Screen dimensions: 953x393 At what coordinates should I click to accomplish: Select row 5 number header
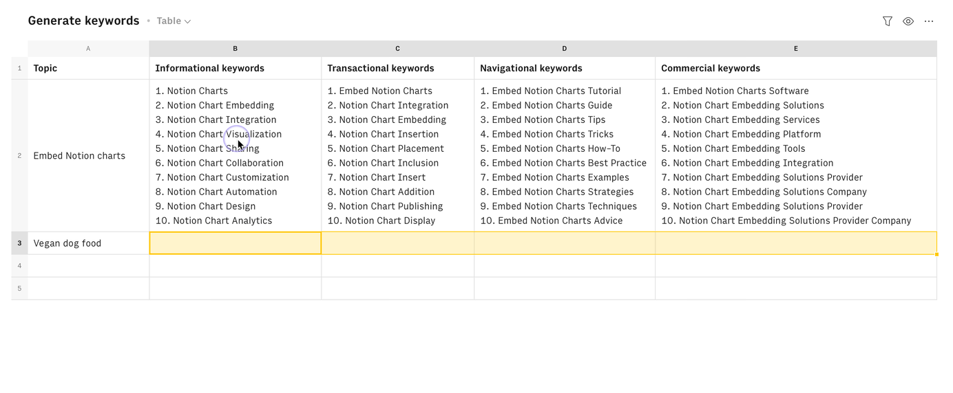19,289
